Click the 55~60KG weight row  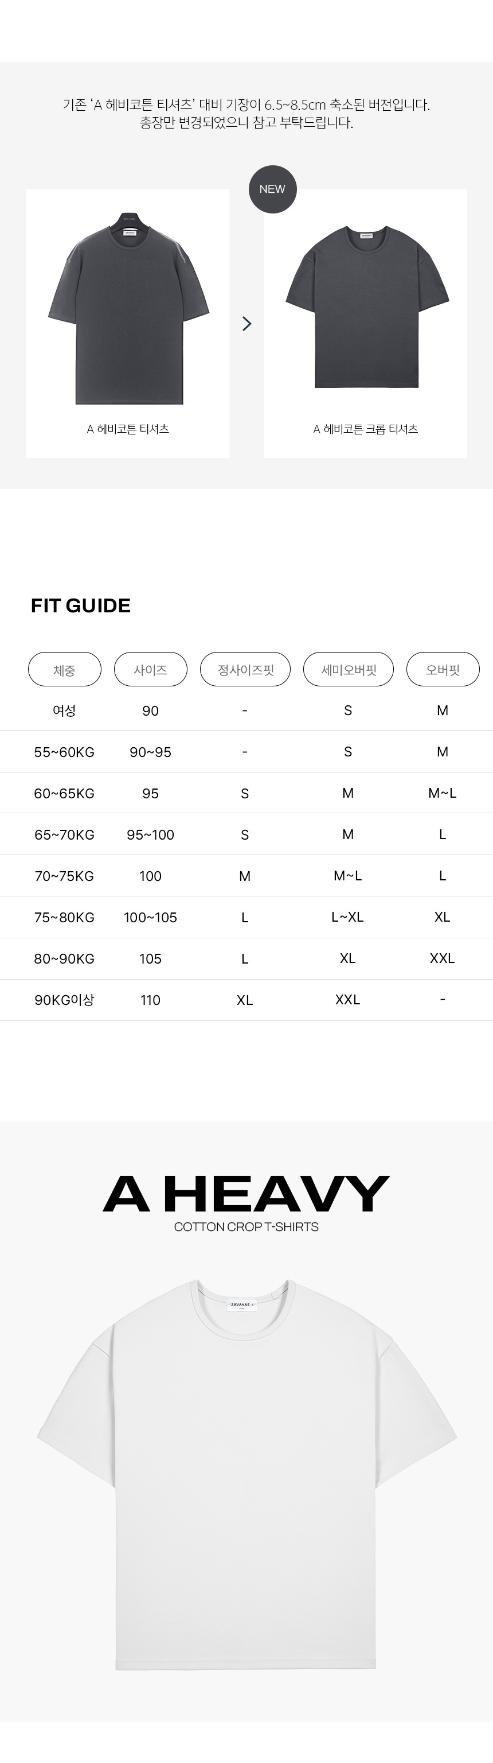[x=64, y=752]
